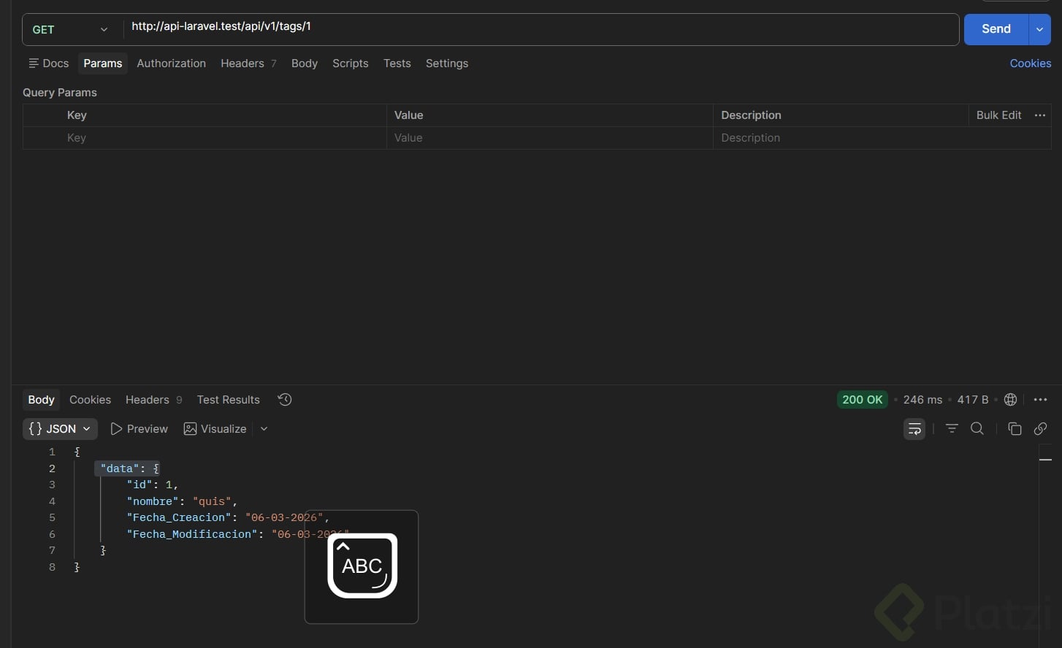This screenshot has width=1062, height=648.
Task: Expand the Visualize options chevron
Action: click(x=264, y=429)
